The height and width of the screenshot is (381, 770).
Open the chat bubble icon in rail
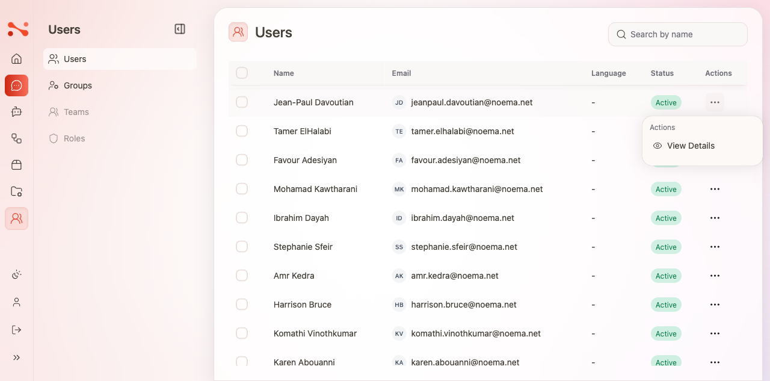coord(17,85)
